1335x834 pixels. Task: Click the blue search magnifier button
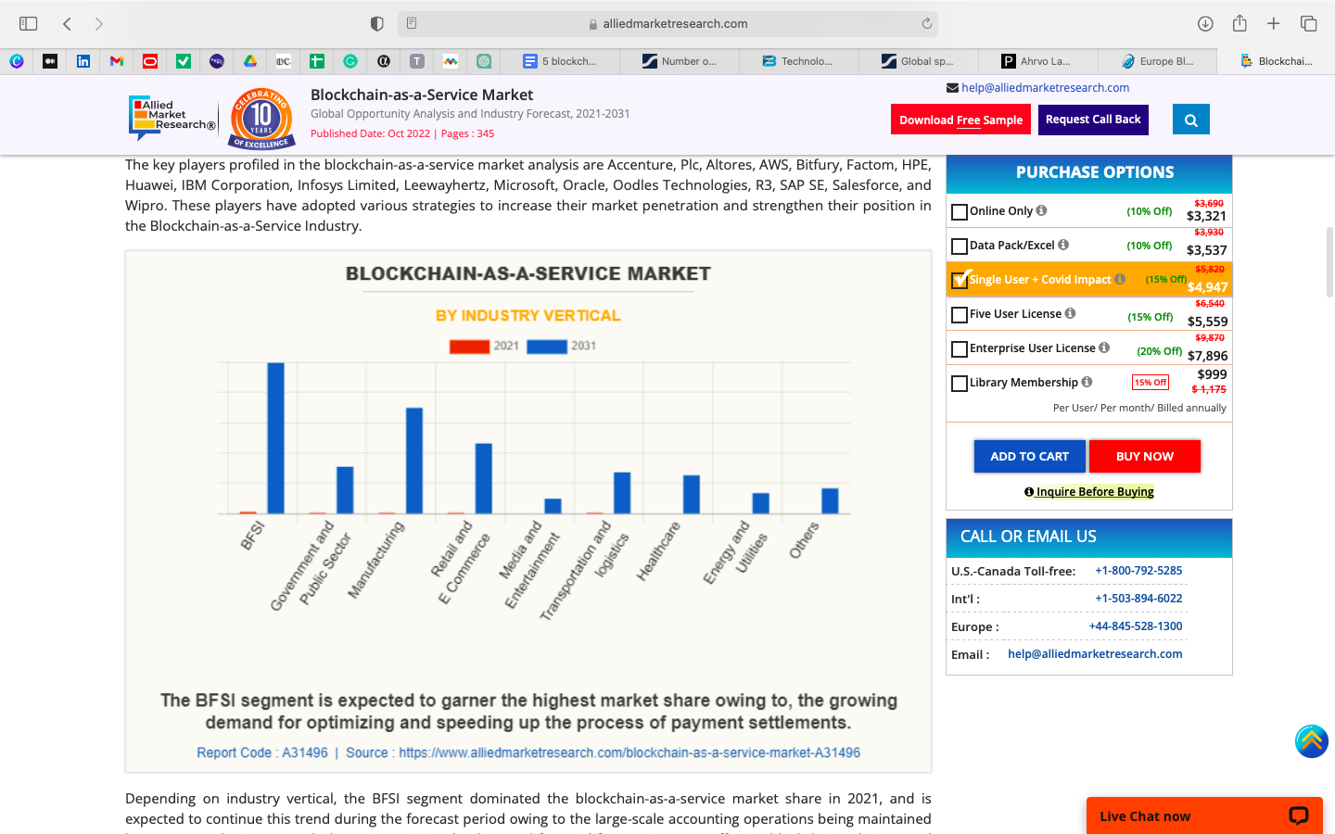[1191, 120]
